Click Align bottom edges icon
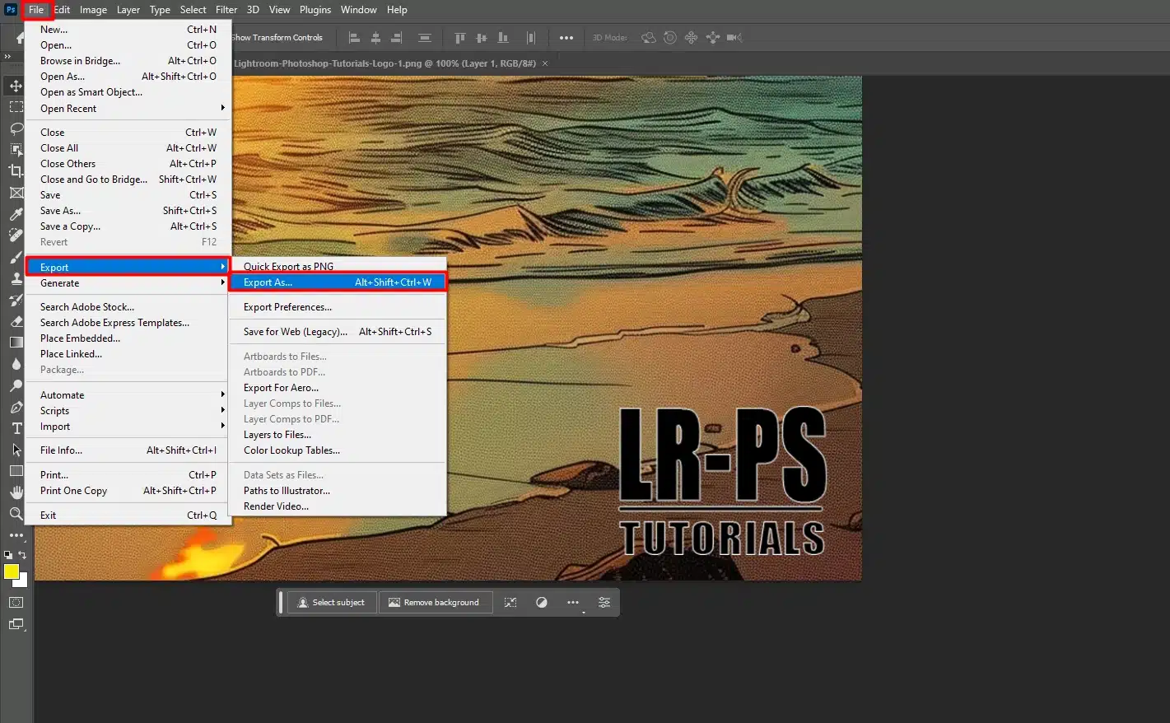Viewport: 1170px width, 723px height. click(503, 38)
